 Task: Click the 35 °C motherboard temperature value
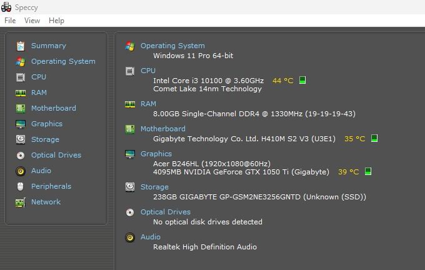(x=354, y=139)
